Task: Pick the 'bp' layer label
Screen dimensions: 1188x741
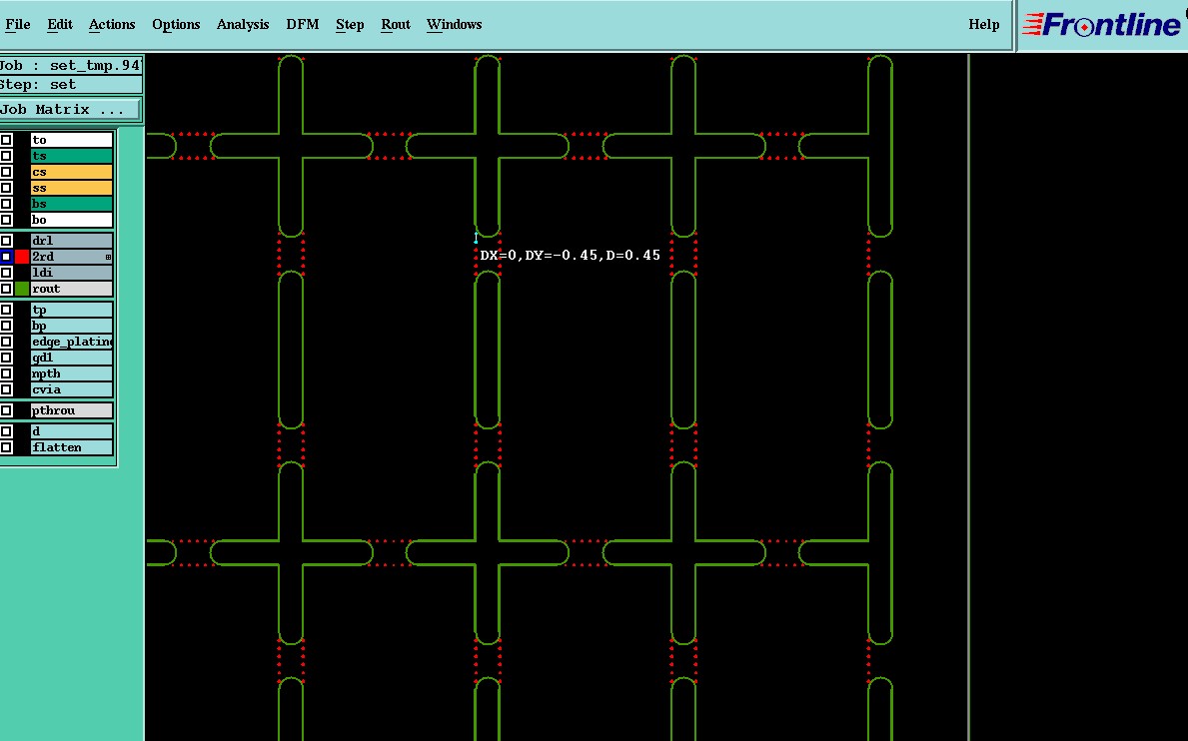Action: click(x=71, y=326)
